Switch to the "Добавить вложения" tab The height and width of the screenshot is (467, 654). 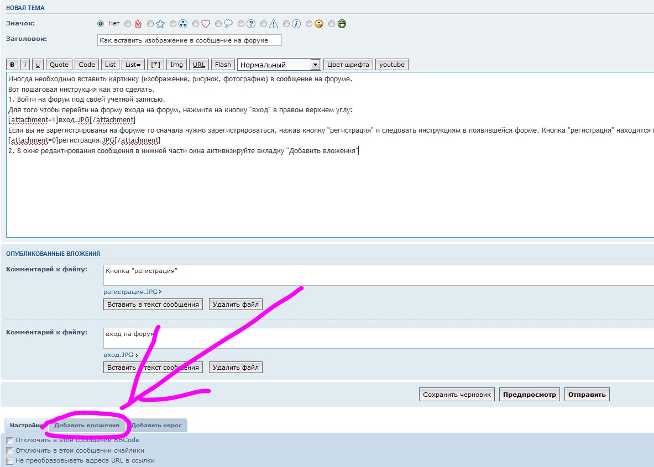click(x=87, y=426)
